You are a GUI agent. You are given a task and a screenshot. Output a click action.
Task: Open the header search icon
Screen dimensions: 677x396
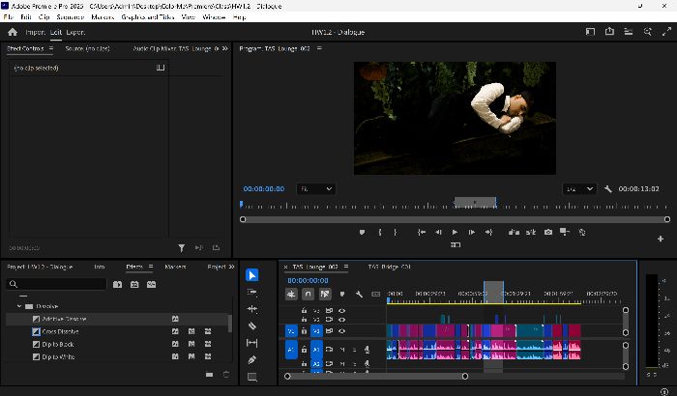(647, 32)
